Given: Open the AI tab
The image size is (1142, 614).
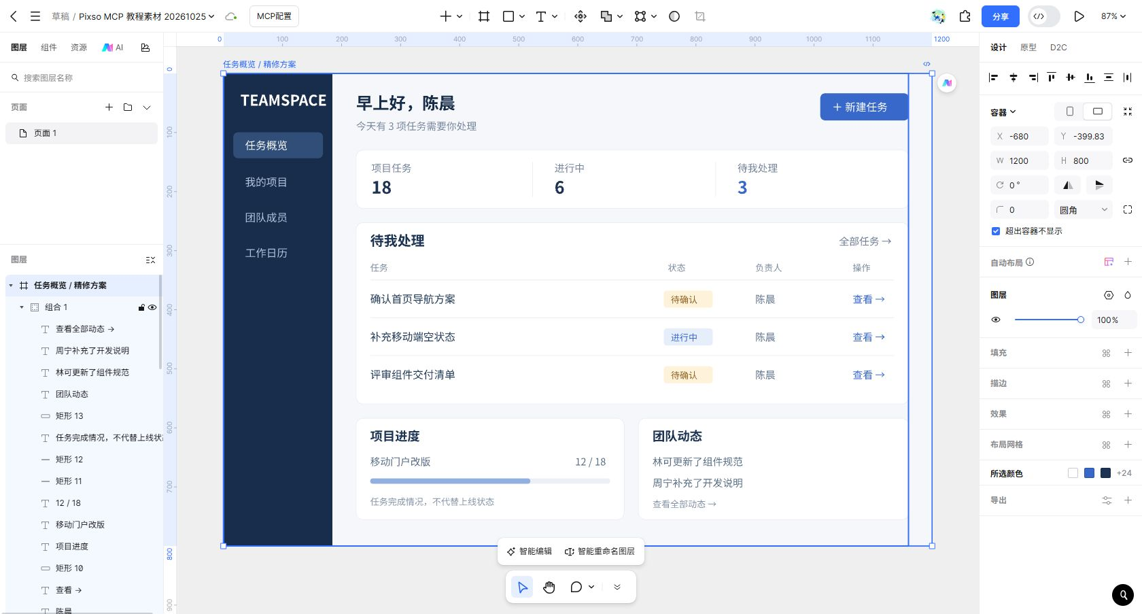Looking at the screenshot, I should (x=113, y=48).
